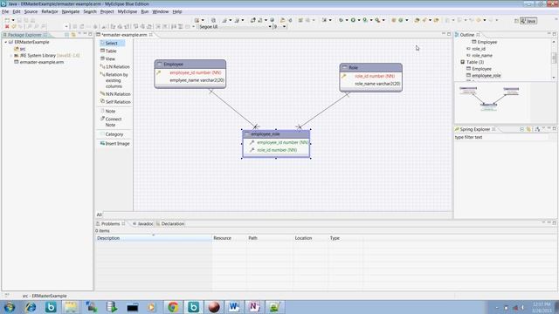Open the Debug button dropdown arrow

point(347,20)
